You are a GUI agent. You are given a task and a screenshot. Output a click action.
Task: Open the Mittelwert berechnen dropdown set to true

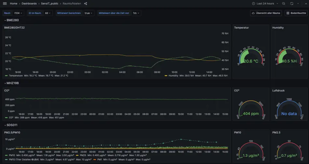click(88, 13)
